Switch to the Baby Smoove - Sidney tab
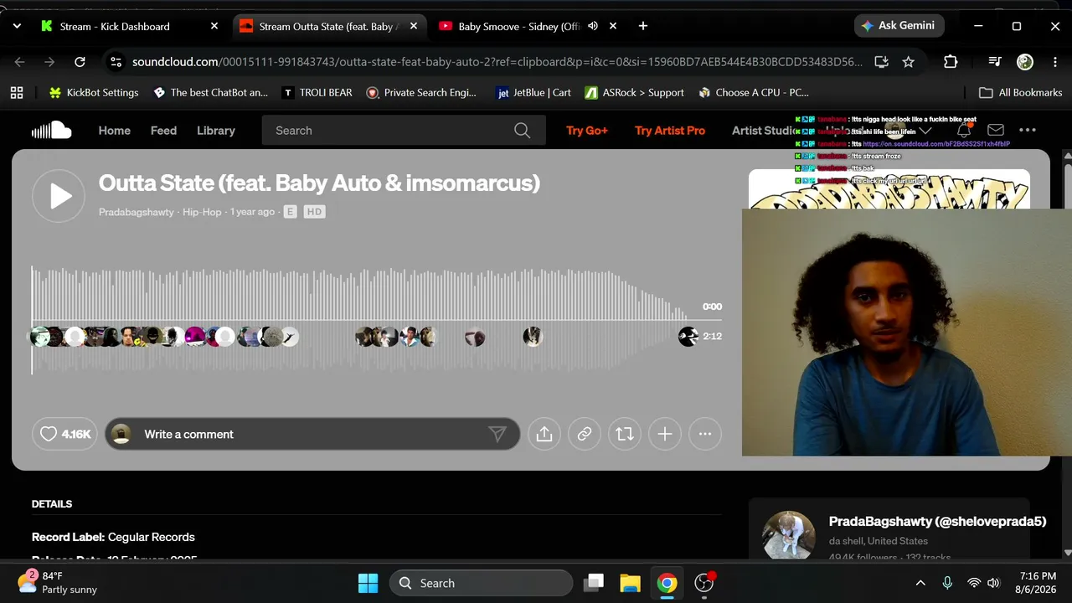 (x=519, y=26)
